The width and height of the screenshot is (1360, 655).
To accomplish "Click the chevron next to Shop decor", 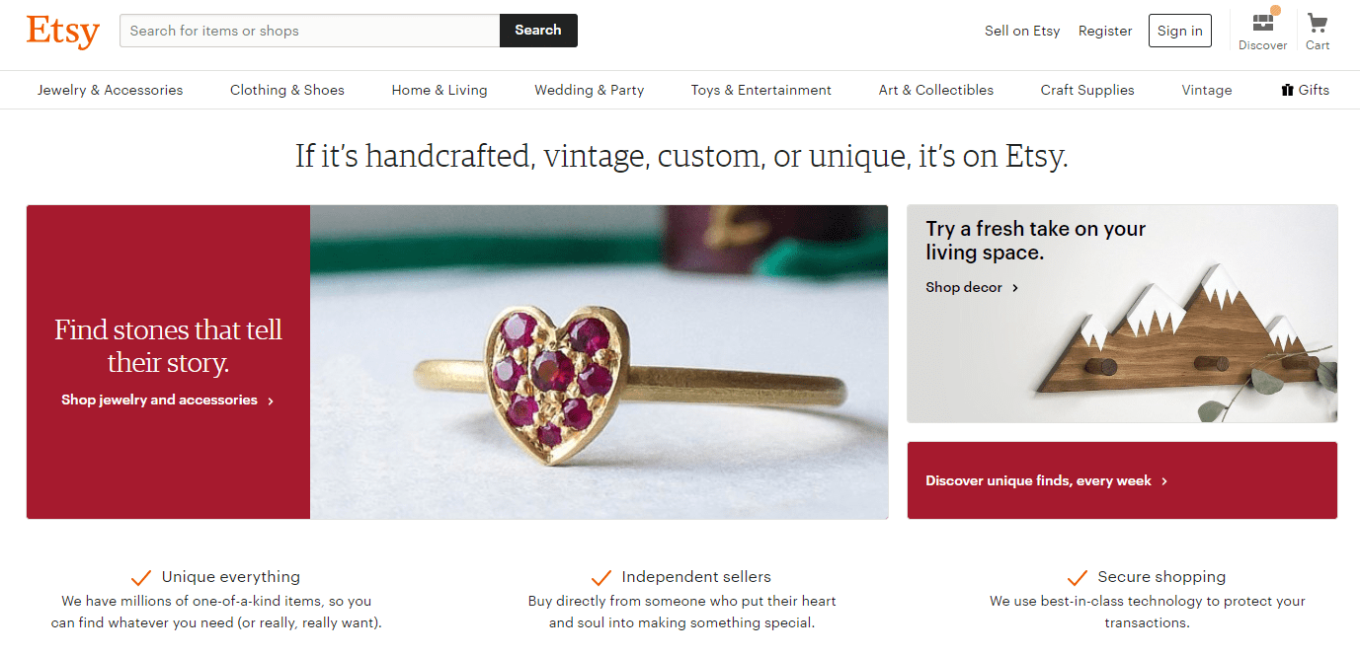I will click(x=1015, y=288).
